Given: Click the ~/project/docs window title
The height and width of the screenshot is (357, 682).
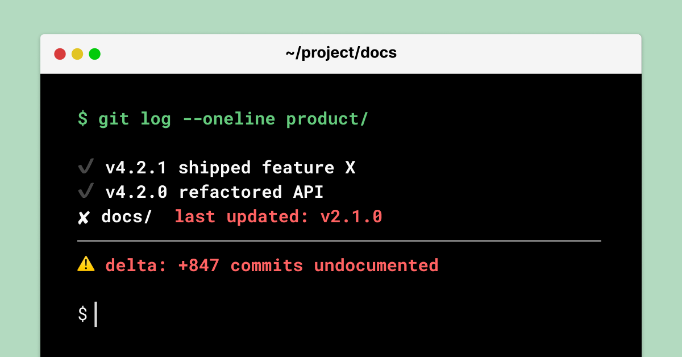Looking at the screenshot, I should point(341,53).
